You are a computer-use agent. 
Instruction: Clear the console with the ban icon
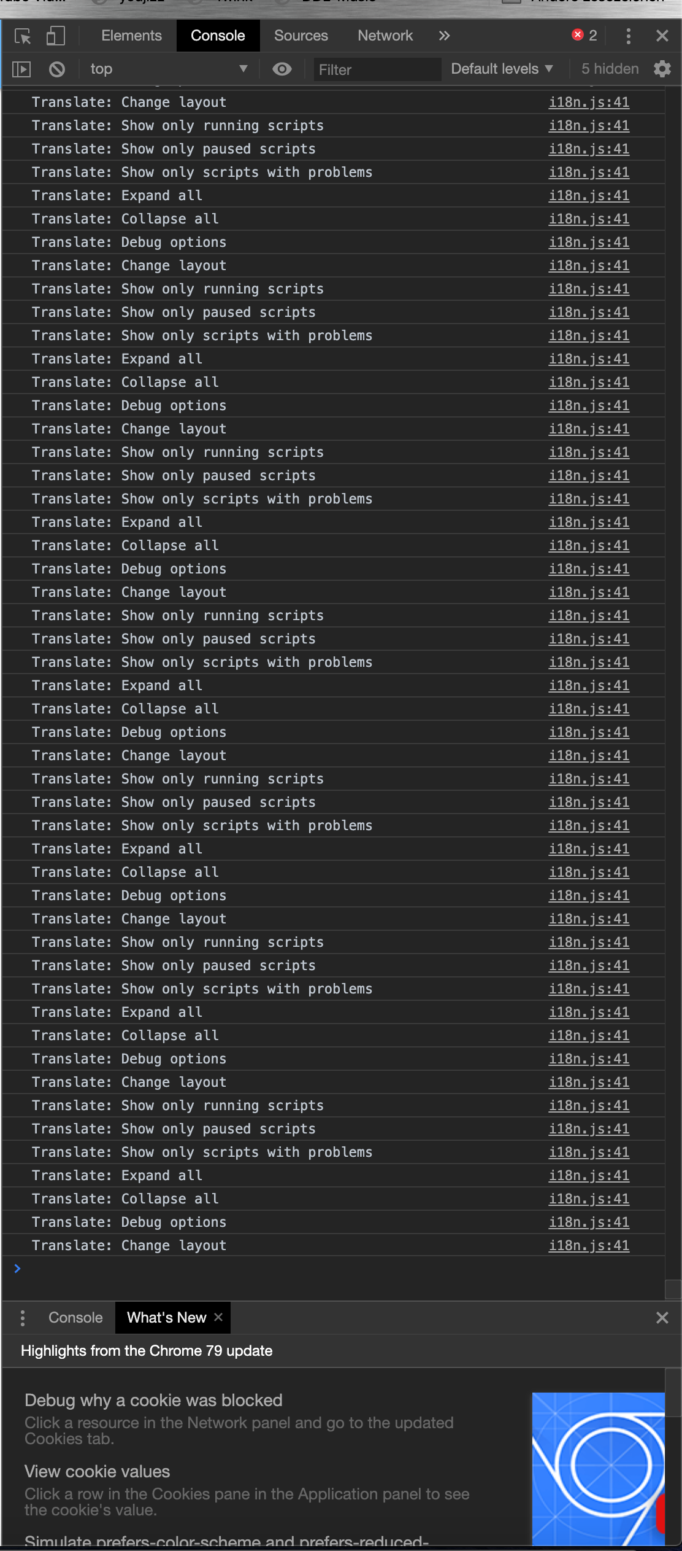pyautogui.click(x=57, y=69)
